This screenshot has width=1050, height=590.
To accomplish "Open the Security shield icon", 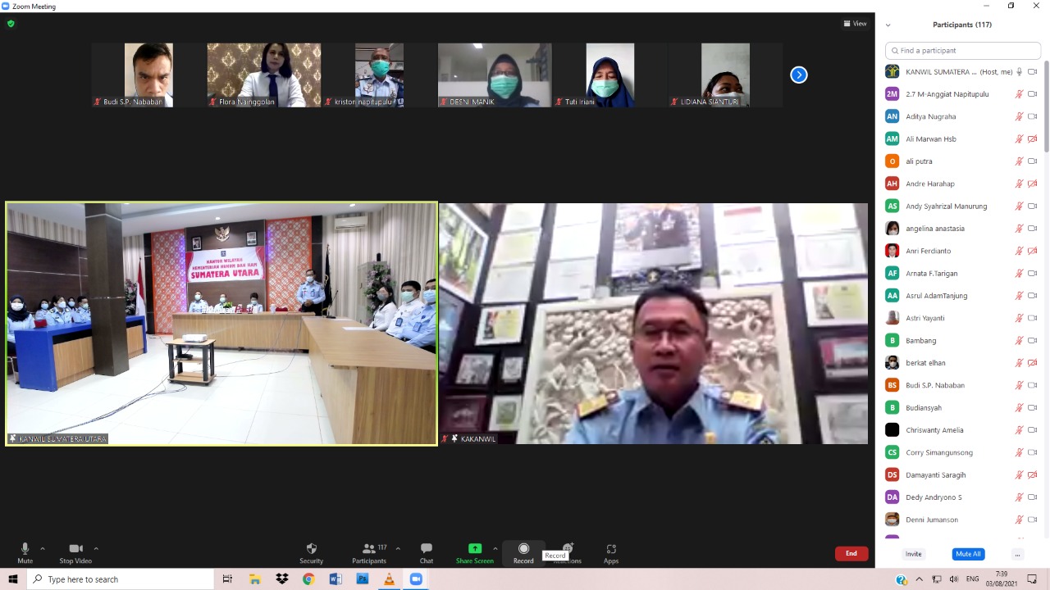I will pyautogui.click(x=311, y=549).
